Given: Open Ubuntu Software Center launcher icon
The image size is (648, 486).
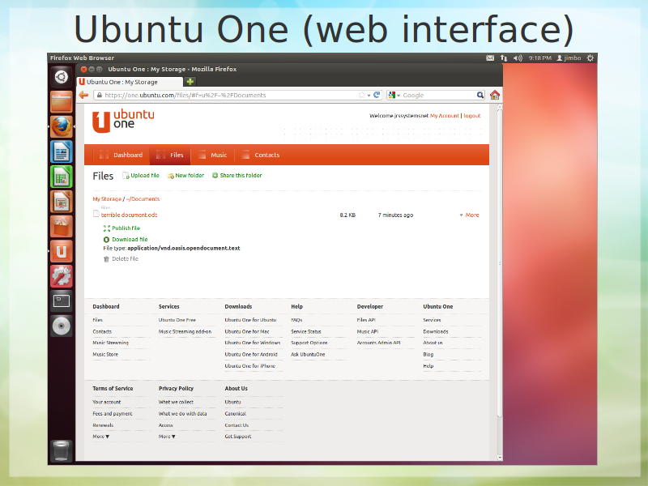Looking at the screenshot, I should (x=62, y=226).
